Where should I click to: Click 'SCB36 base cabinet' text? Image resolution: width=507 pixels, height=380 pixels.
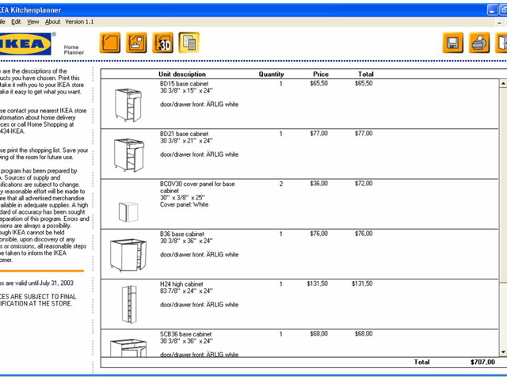[x=185, y=334]
